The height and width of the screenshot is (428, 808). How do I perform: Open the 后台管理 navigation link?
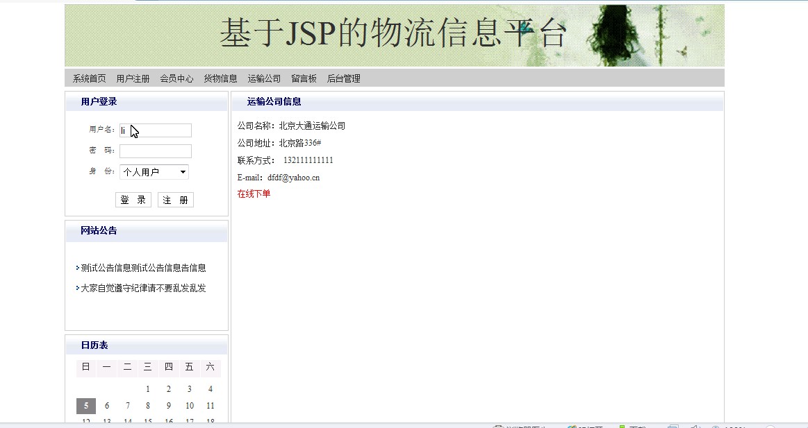click(344, 78)
